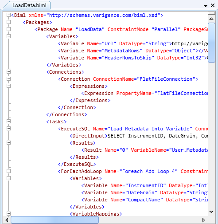Collapse the first Variables block under Package

9,36
